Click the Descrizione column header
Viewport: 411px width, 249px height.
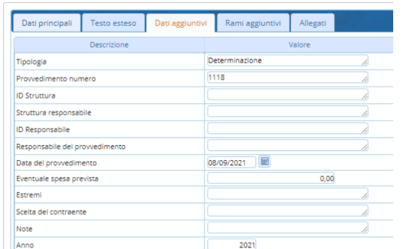pos(109,45)
